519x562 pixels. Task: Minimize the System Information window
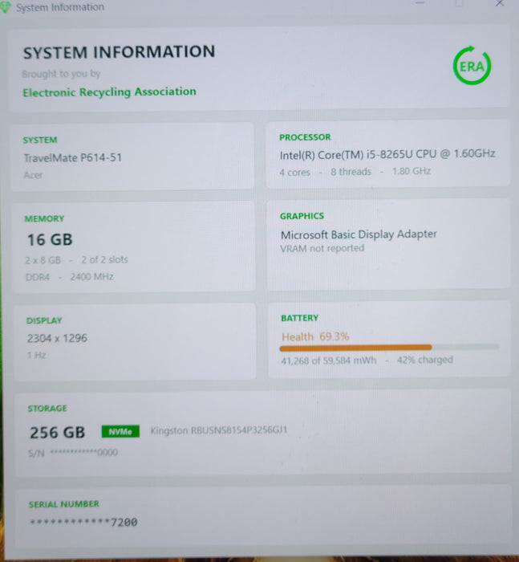click(420, 3)
